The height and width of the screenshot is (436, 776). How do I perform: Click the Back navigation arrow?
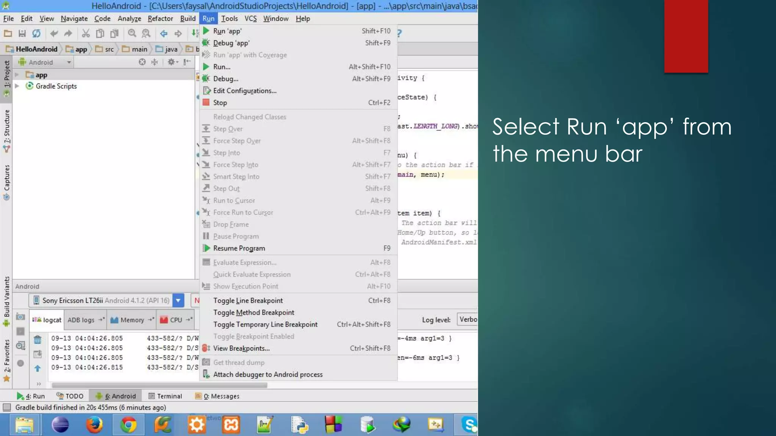(x=164, y=33)
